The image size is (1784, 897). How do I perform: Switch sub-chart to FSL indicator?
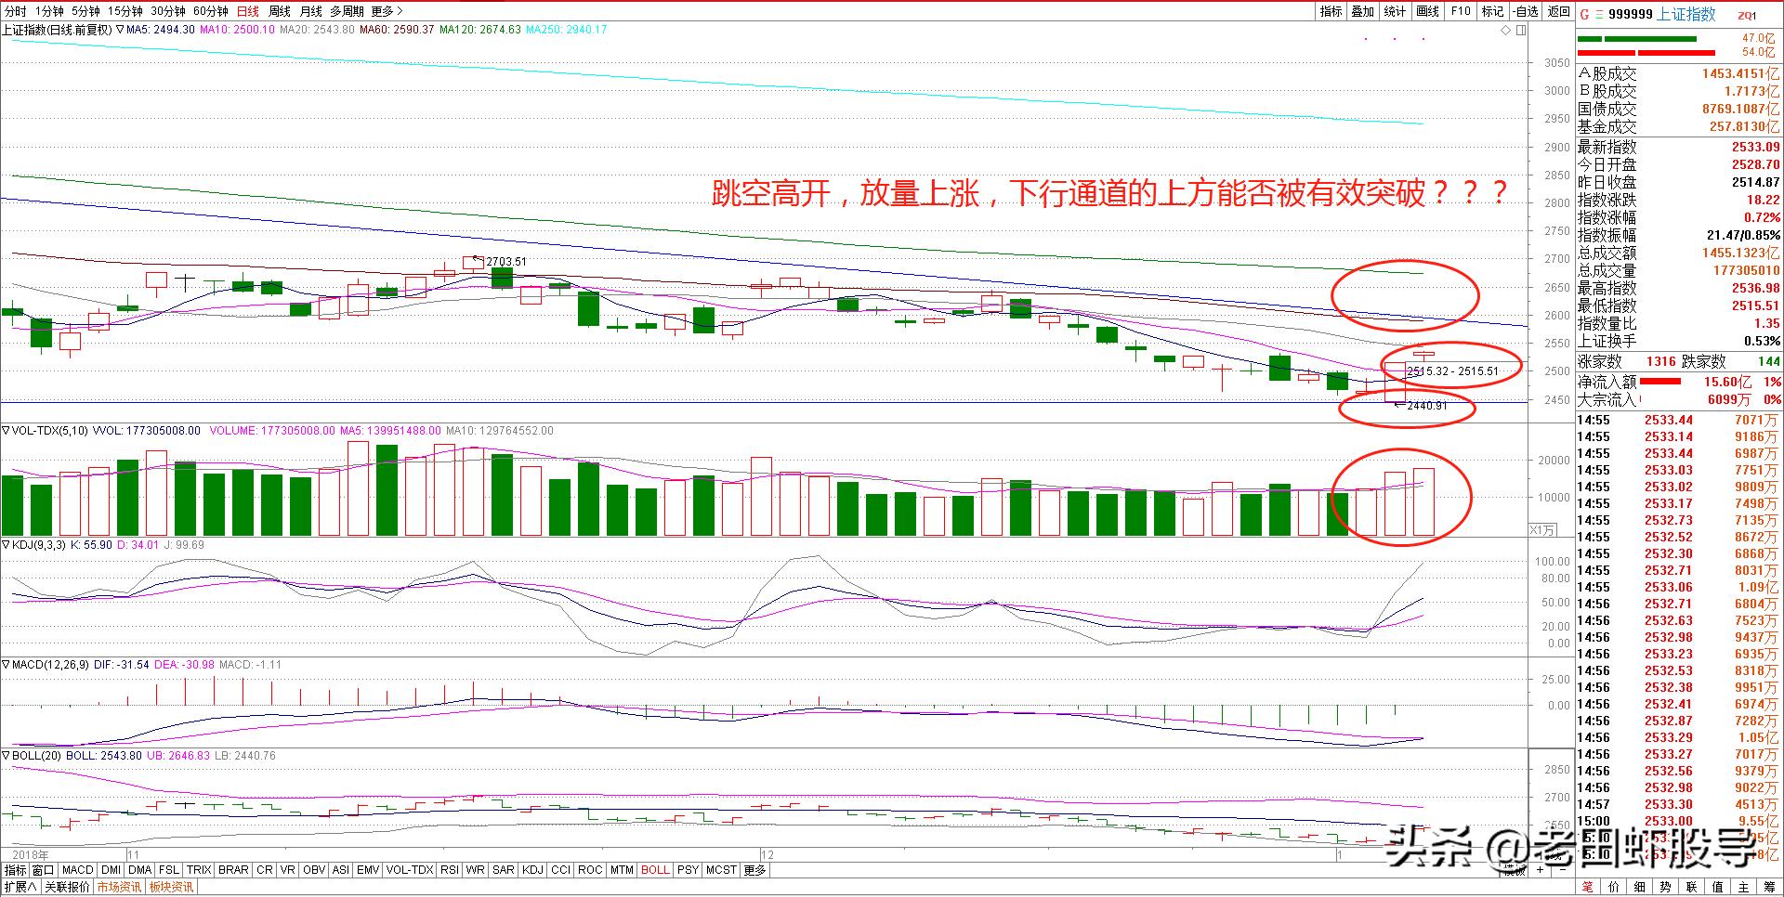(169, 870)
